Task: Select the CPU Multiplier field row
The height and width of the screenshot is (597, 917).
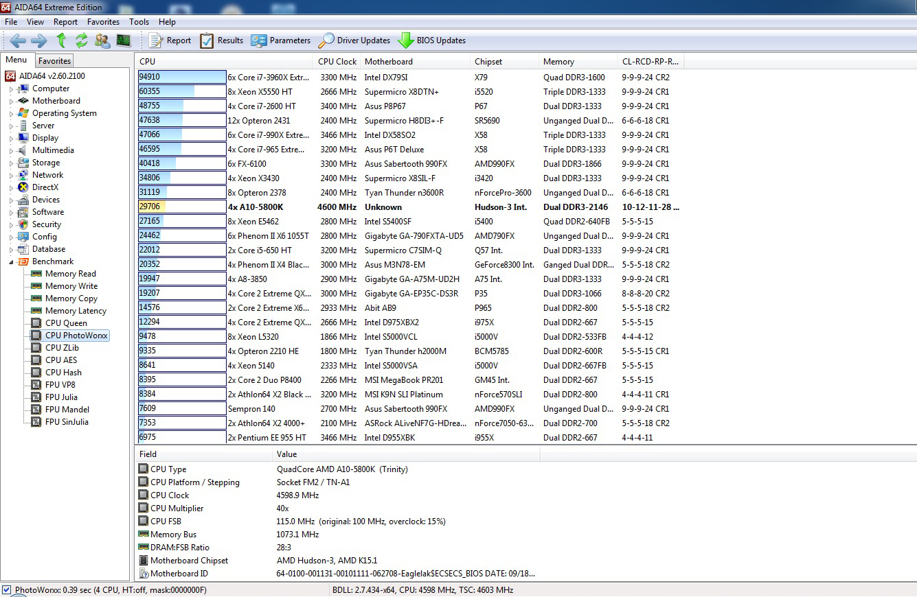Action: tap(337, 508)
